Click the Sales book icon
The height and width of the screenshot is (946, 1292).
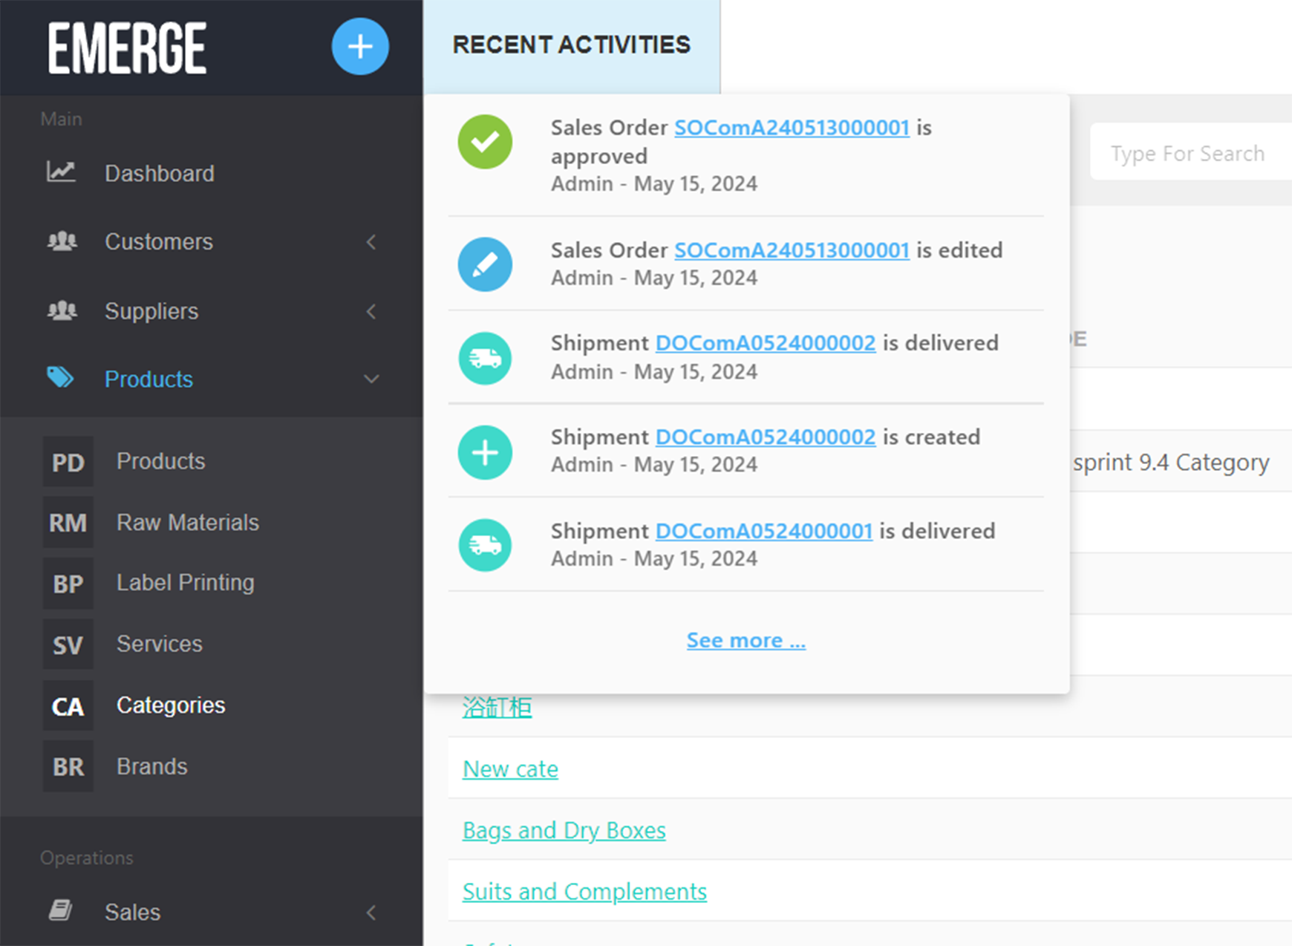coord(61,910)
